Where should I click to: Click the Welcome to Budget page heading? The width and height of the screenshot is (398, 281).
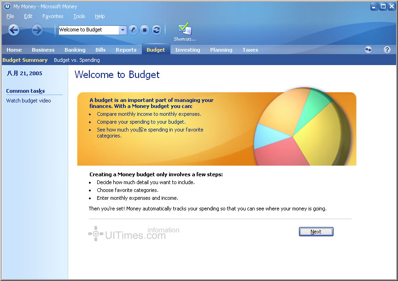click(x=117, y=75)
